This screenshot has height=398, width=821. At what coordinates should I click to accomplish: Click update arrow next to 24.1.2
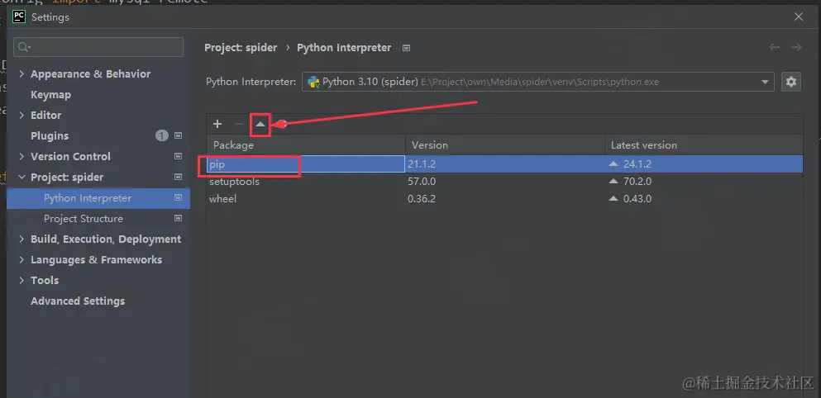(613, 163)
